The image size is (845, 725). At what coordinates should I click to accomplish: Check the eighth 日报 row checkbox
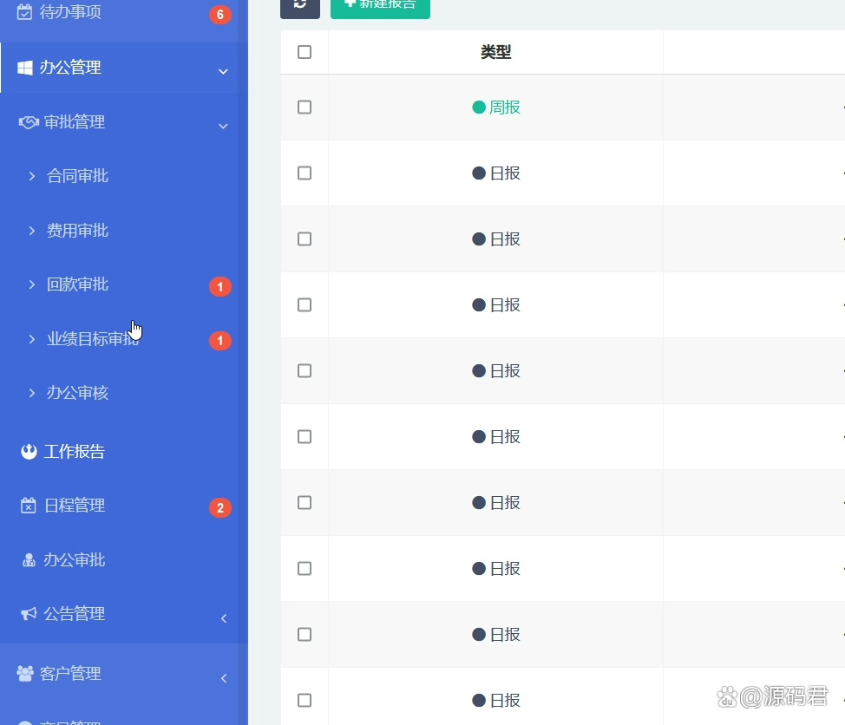tap(305, 634)
